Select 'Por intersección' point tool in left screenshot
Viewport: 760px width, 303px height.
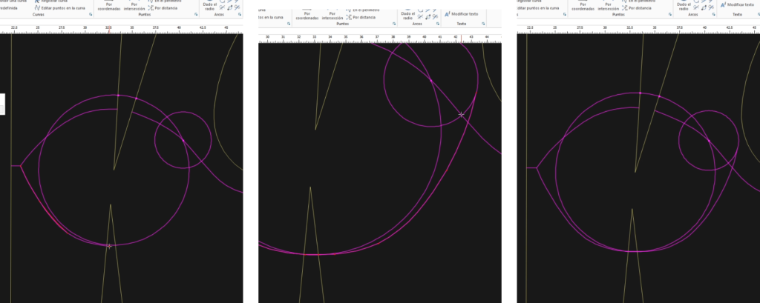point(134,6)
